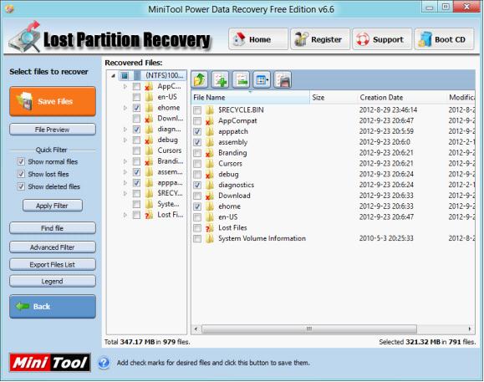Screen dimensions: 484x382
Task: Toggle the Show lost files checkbox
Action: coord(21,175)
